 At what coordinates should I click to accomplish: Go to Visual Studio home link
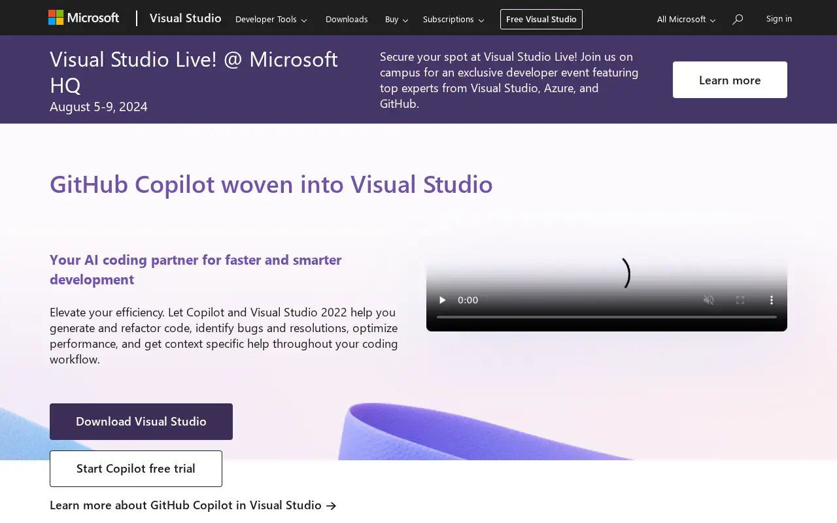coord(185,18)
